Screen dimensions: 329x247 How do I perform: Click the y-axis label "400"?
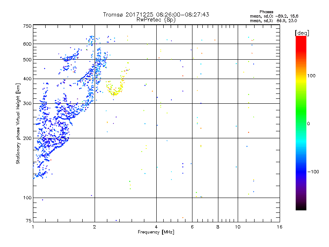[x=27, y=79]
